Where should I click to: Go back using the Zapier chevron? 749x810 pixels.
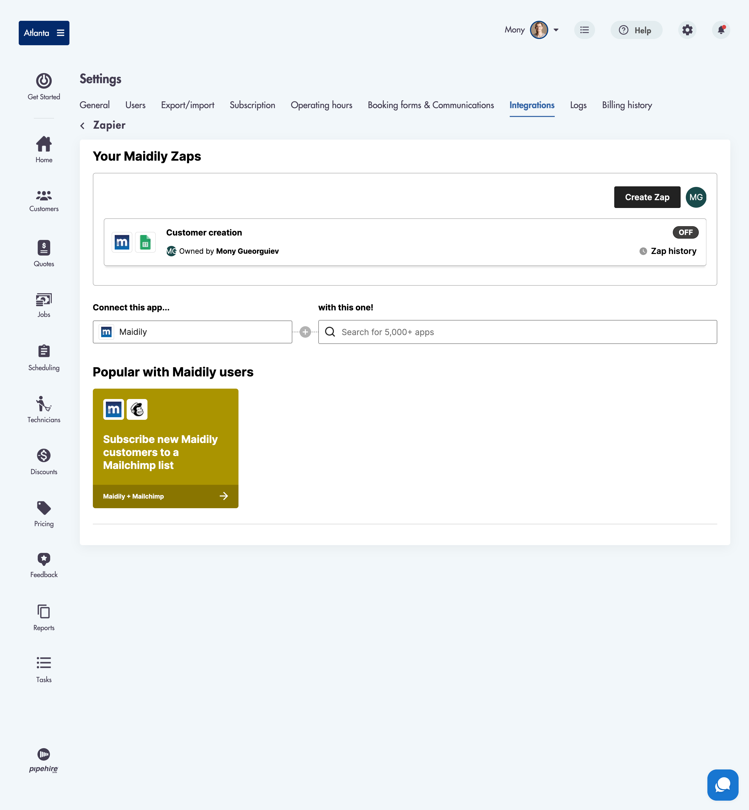83,126
